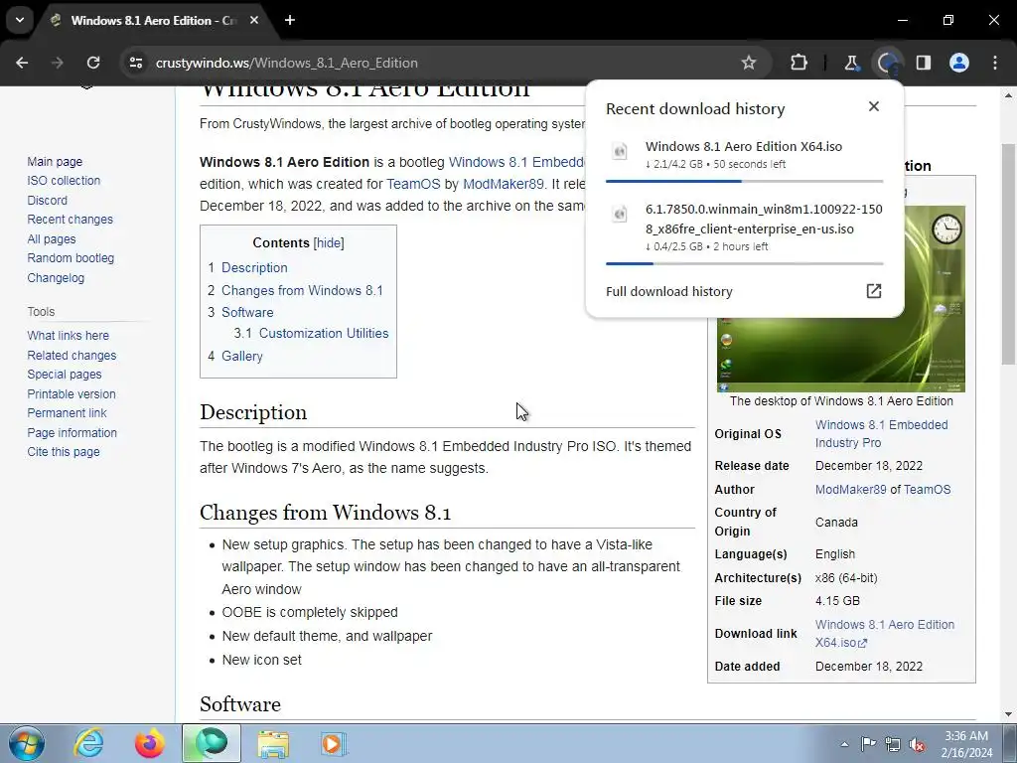Jump to Software section in Contents
1017x763 pixels.
[x=247, y=312]
